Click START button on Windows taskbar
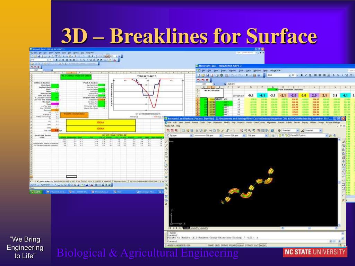 click(36, 192)
